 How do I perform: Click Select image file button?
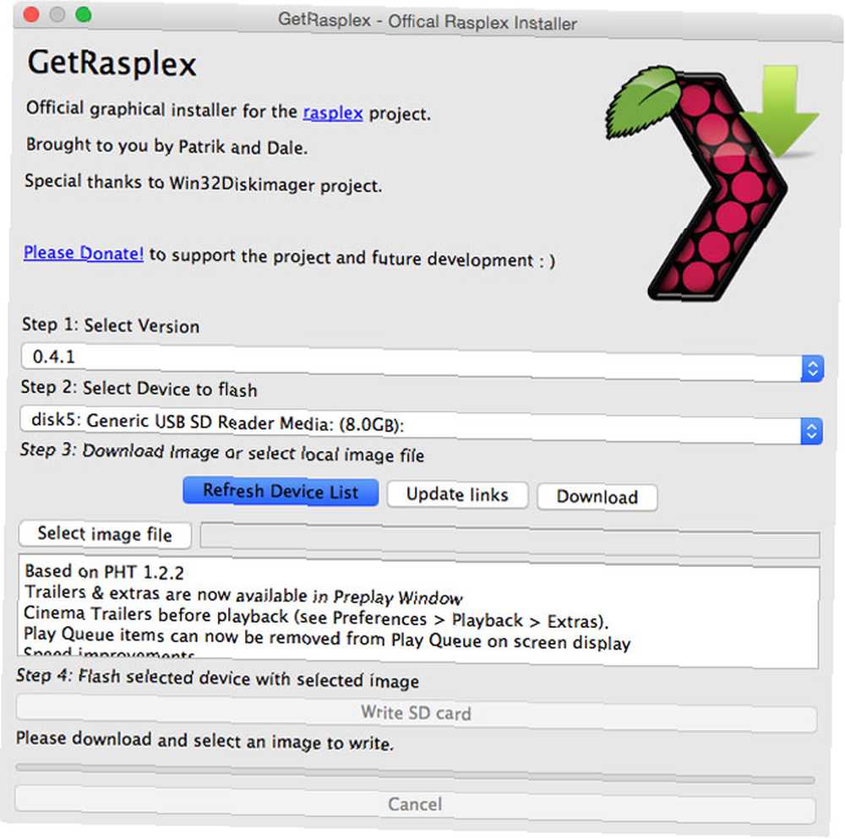point(105,534)
